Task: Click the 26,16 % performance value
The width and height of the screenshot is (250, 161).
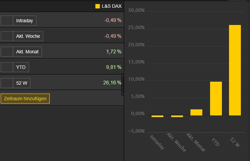Action: coord(112,83)
